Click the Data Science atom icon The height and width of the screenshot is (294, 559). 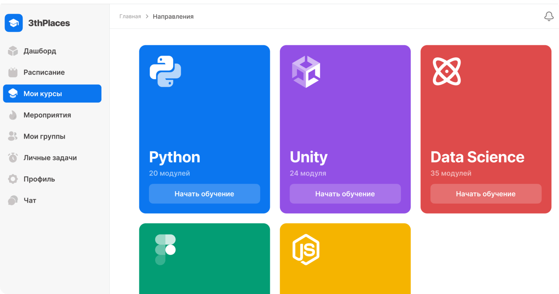click(447, 71)
